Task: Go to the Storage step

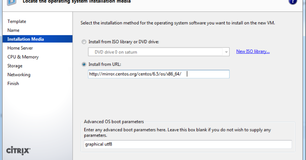Action: [x=15, y=66]
